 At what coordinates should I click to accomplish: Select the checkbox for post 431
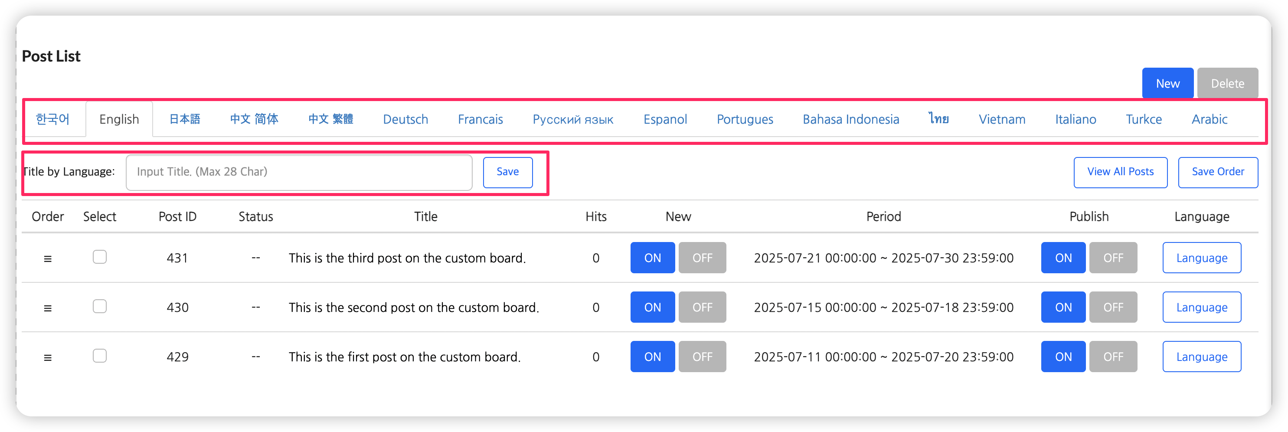(99, 257)
